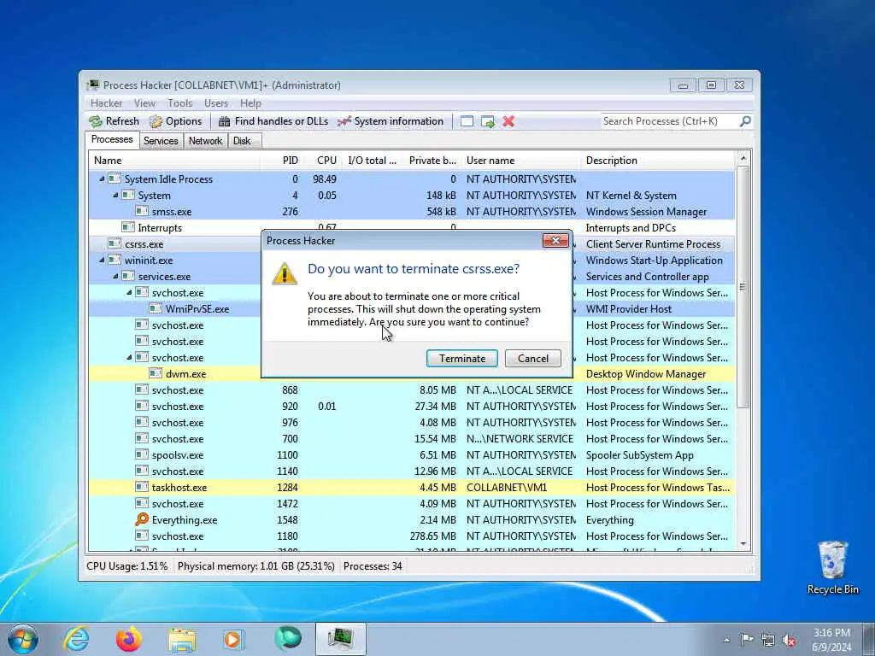Sort by the Description column header
The width and height of the screenshot is (875, 656).
[x=657, y=160]
